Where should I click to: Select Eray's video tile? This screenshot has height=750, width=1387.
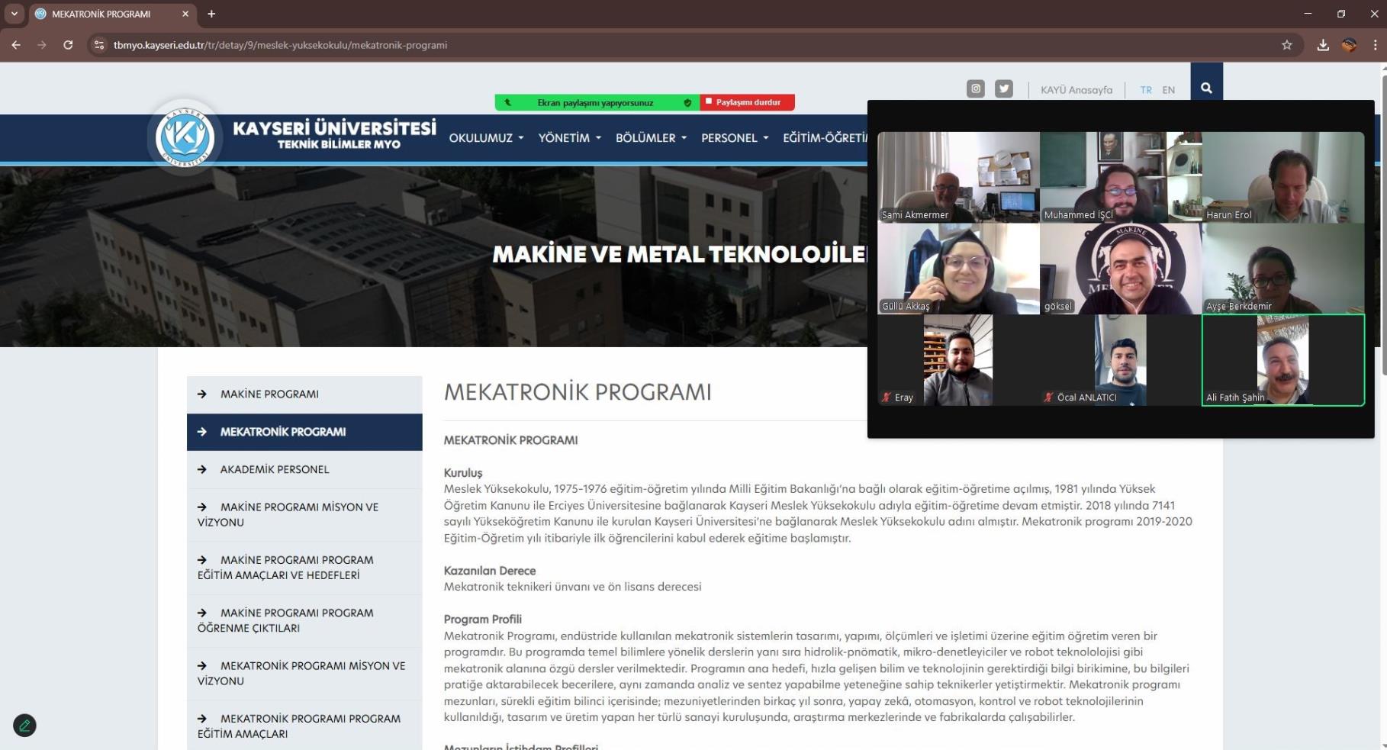pos(958,360)
